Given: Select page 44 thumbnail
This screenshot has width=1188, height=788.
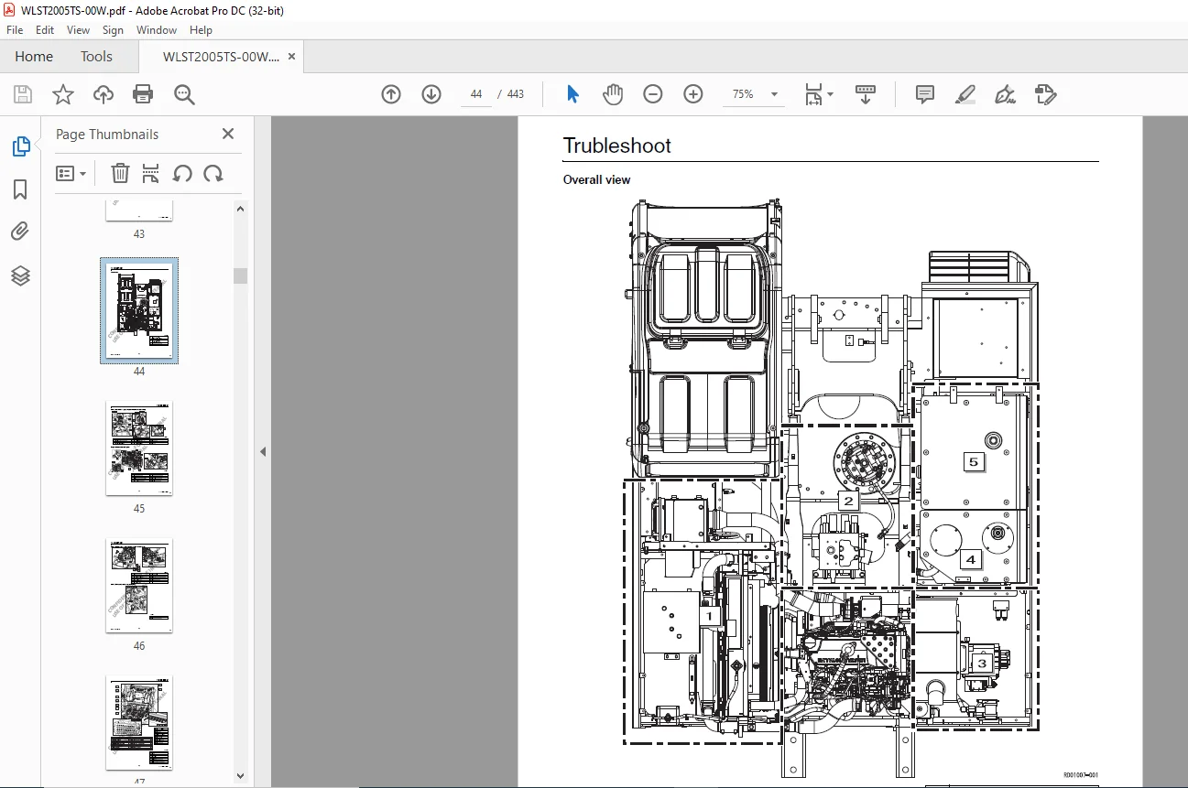Looking at the screenshot, I should click(x=139, y=311).
